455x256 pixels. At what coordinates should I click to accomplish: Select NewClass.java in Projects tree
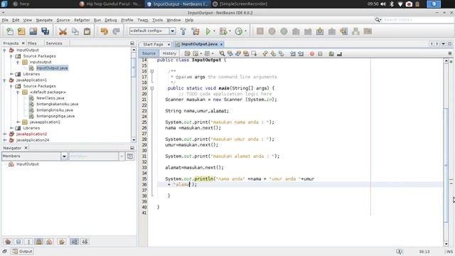pos(50,98)
